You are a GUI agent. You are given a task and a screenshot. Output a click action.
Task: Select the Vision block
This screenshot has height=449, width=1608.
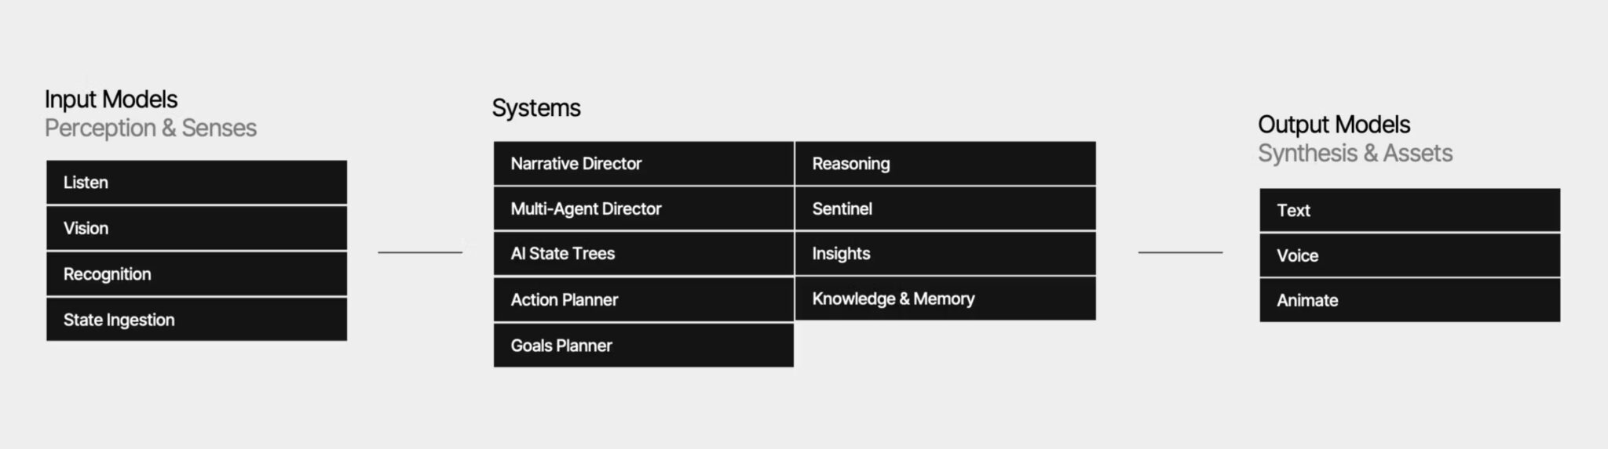(x=196, y=228)
